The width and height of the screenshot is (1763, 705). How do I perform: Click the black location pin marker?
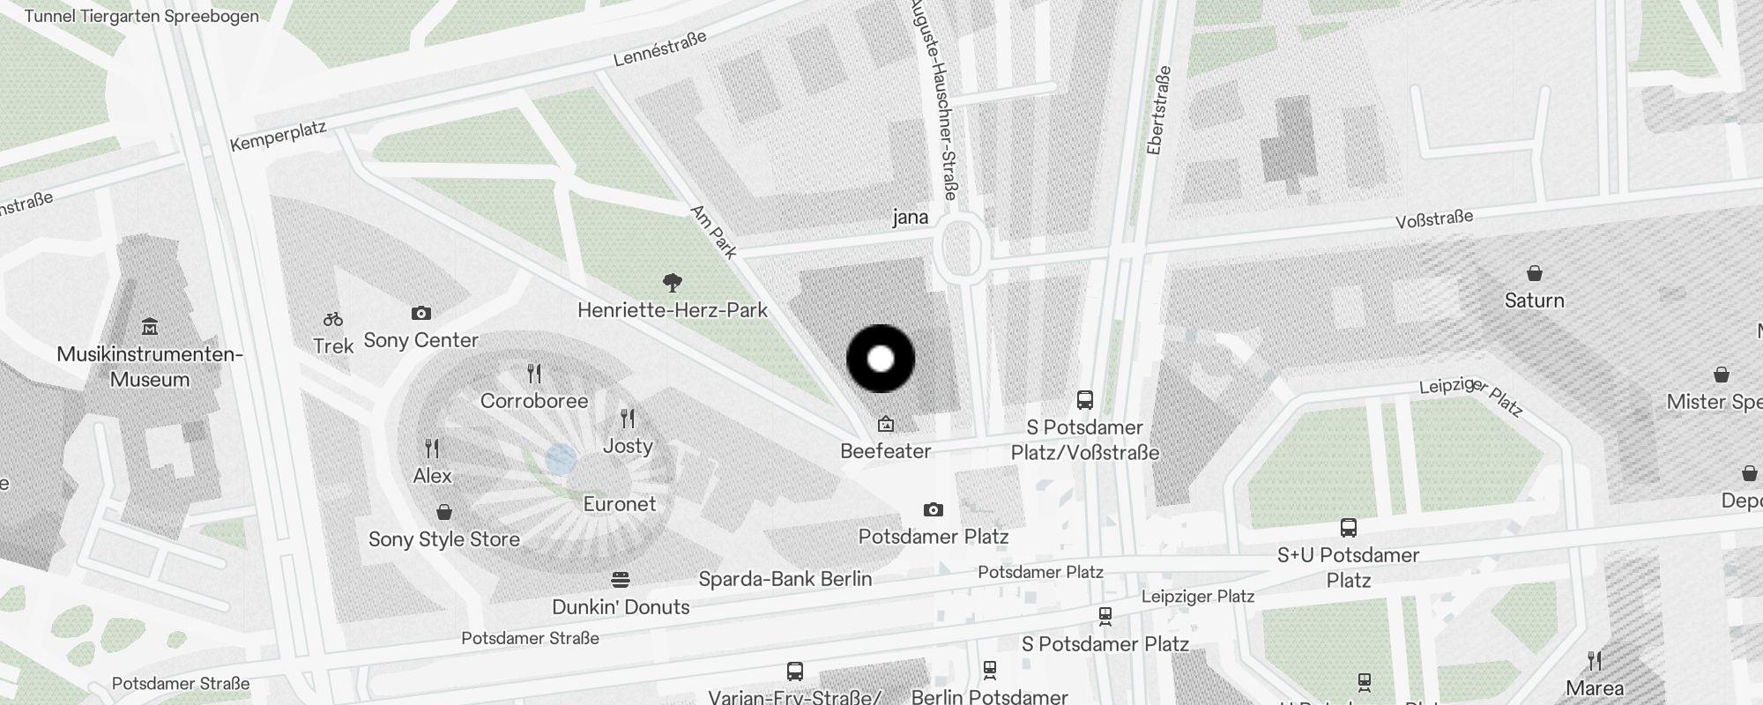tap(881, 359)
